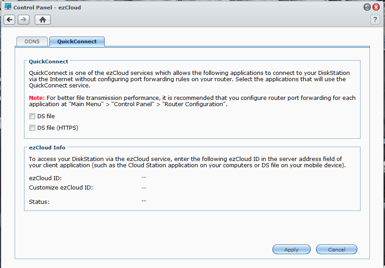The image size is (385, 268).
Task: Click the red "Note:" text
Action: tap(37, 98)
